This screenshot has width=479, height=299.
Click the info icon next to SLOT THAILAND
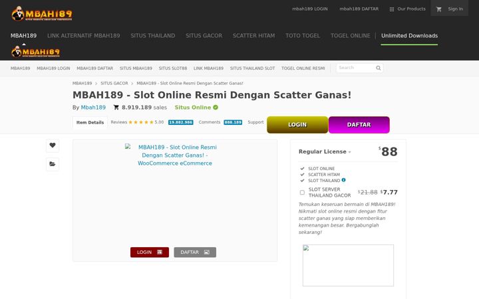(344, 180)
